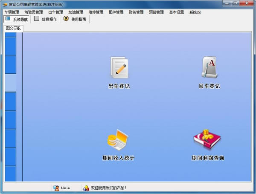Select the highlighted light sidebar block
Image resolution: width=256 pixels, height=194 pixels.
[x=11, y=83]
